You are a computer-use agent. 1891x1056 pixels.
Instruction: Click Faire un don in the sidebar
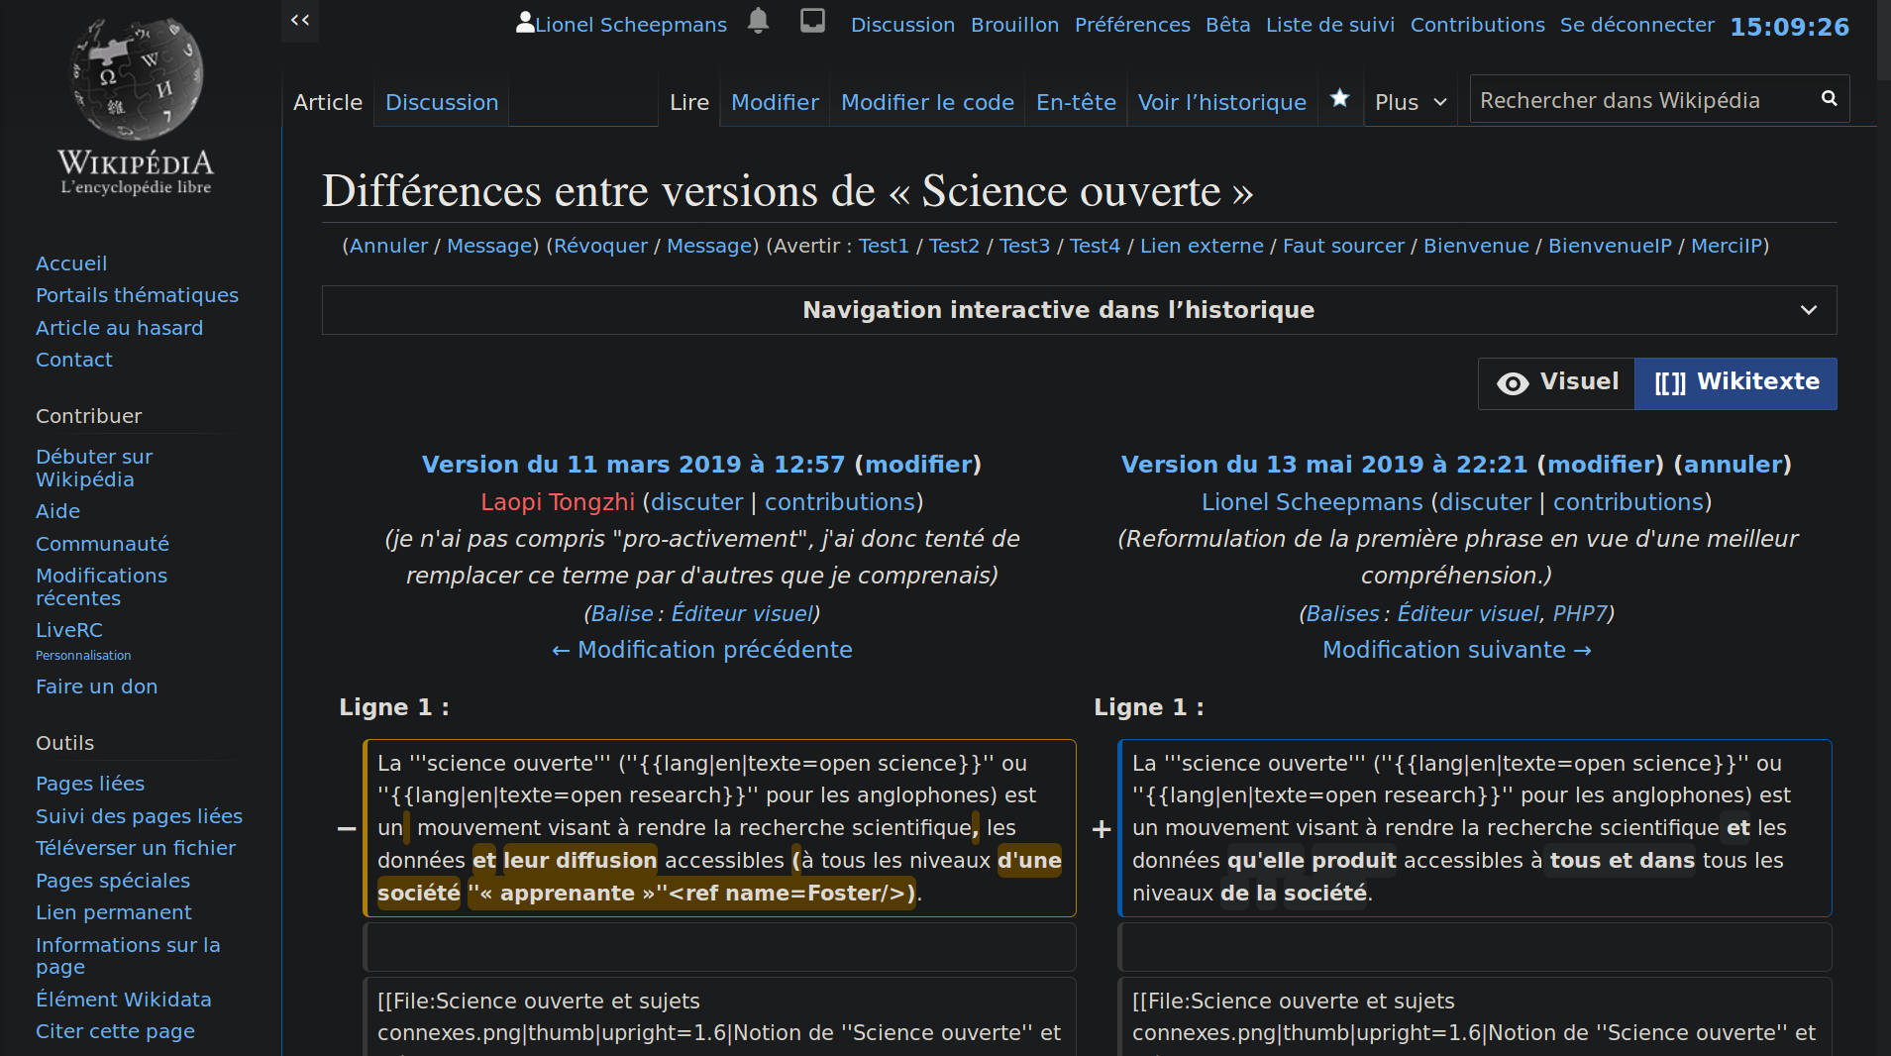tap(96, 686)
